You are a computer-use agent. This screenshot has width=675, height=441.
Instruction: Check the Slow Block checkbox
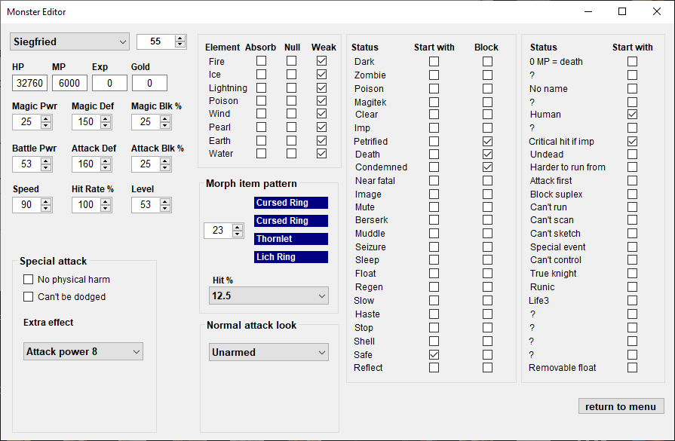pos(487,300)
